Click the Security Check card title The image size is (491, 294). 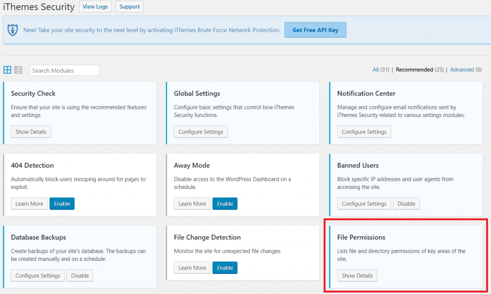(33, 94)
